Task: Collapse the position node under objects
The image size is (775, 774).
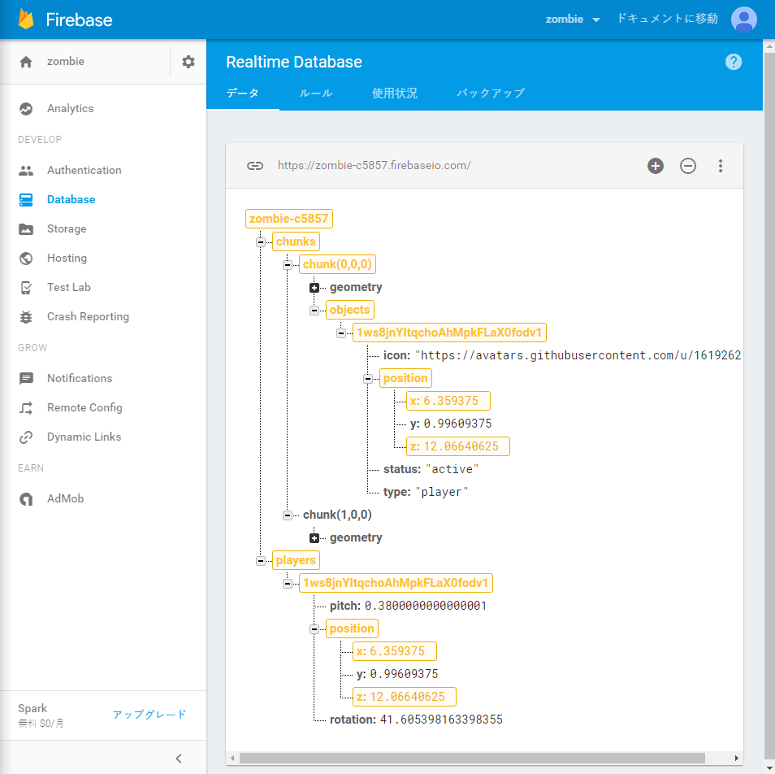Action: [x=367, y=378]
